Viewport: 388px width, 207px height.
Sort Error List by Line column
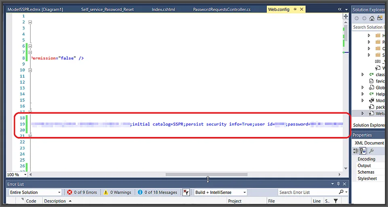pyautogui.click(x=316, y=201)
